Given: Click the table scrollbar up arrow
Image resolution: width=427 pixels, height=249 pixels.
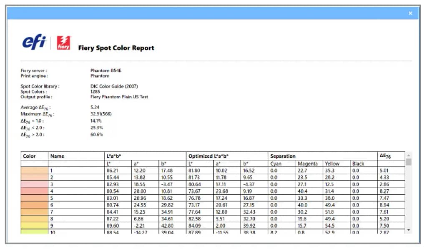Looking at the screenshot, I should tap(409, 155).
